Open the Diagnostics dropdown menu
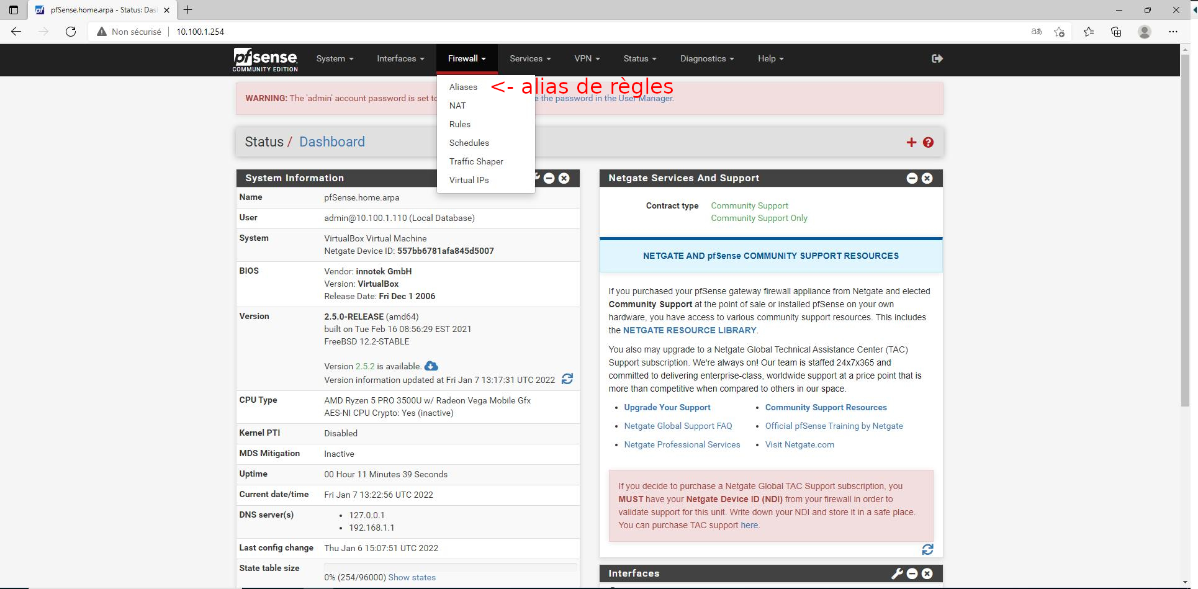This screenshot has width=1198, height=589. tap(706, 58)
